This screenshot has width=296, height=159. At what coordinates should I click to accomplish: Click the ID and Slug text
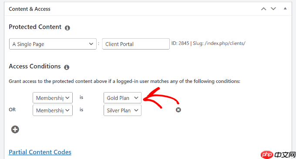pyautogui.click(x=209, y=43)
